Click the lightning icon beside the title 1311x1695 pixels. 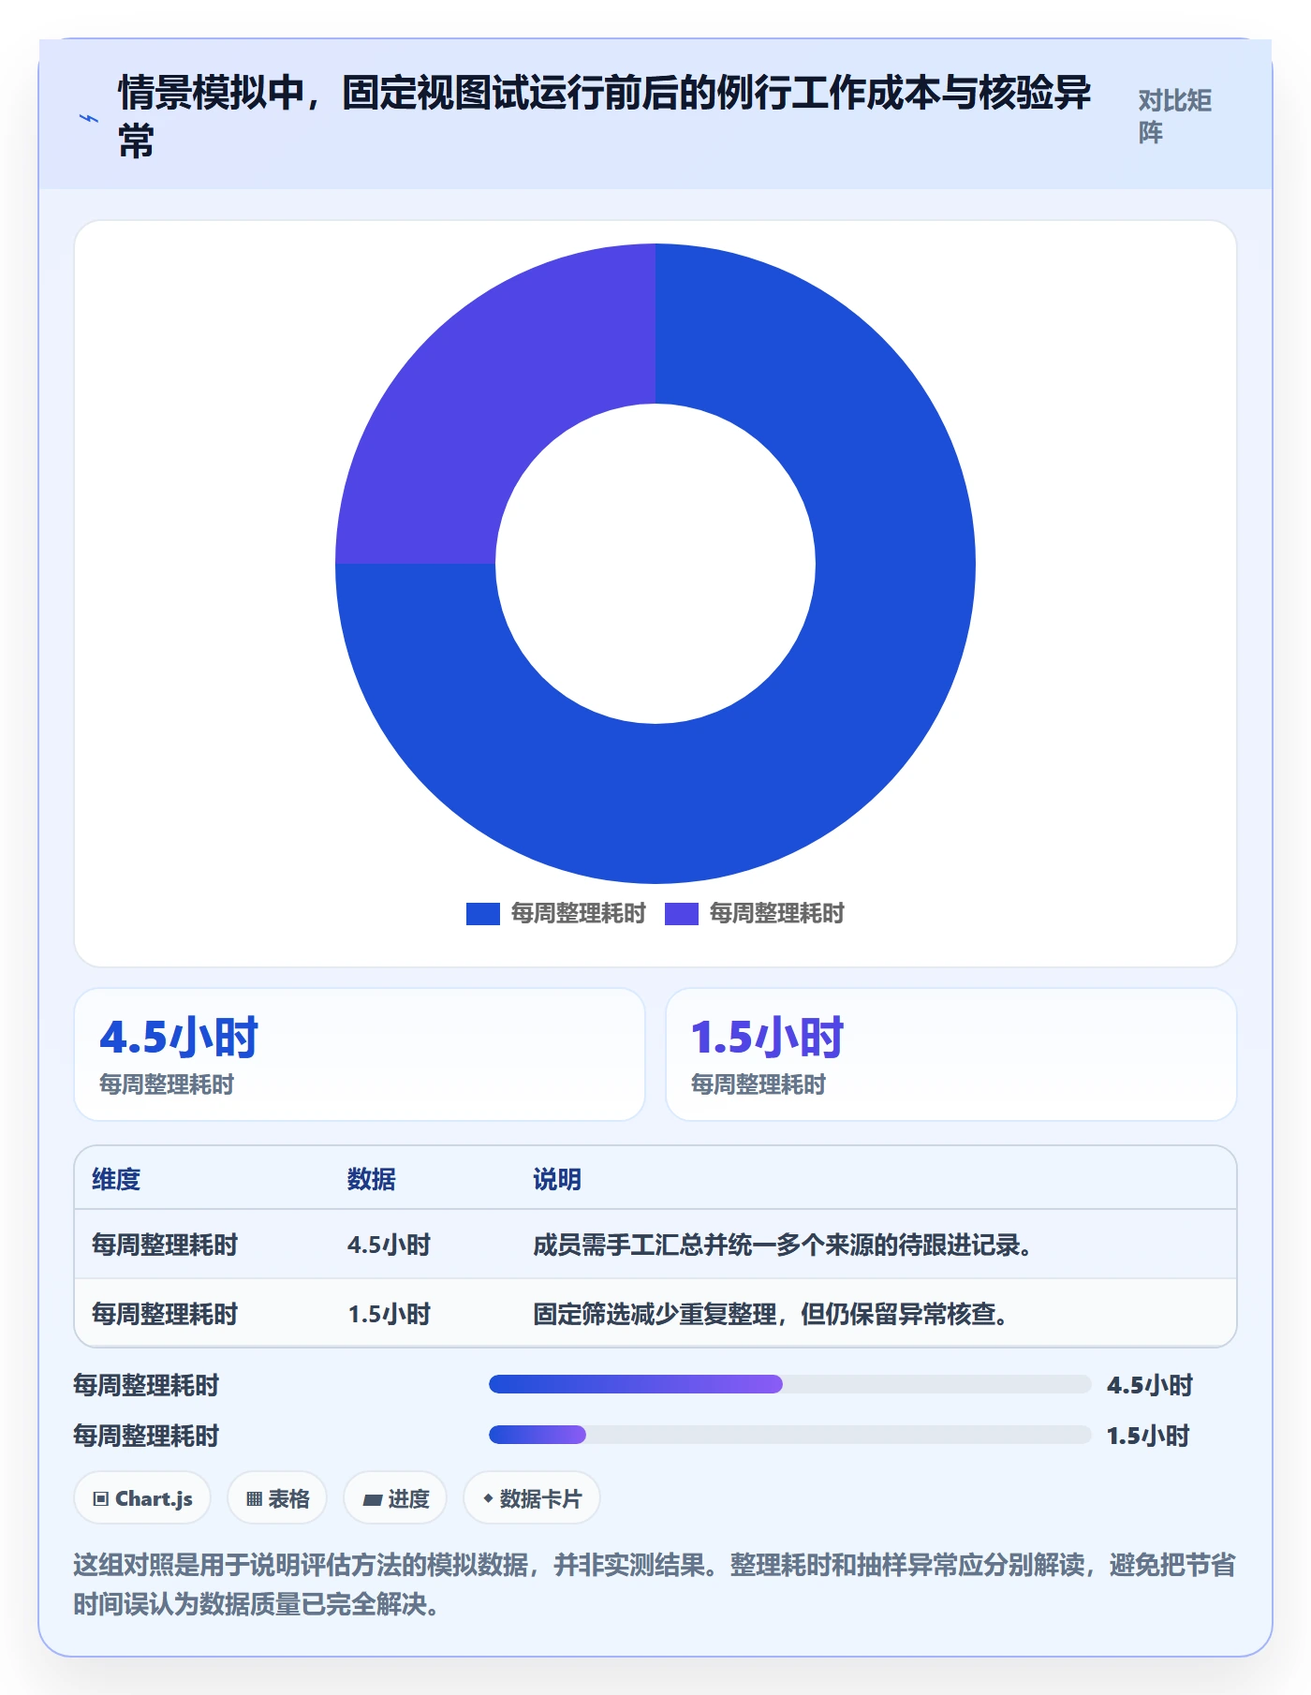88,118
